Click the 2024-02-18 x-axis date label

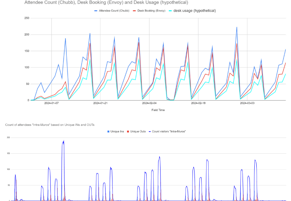198,103
